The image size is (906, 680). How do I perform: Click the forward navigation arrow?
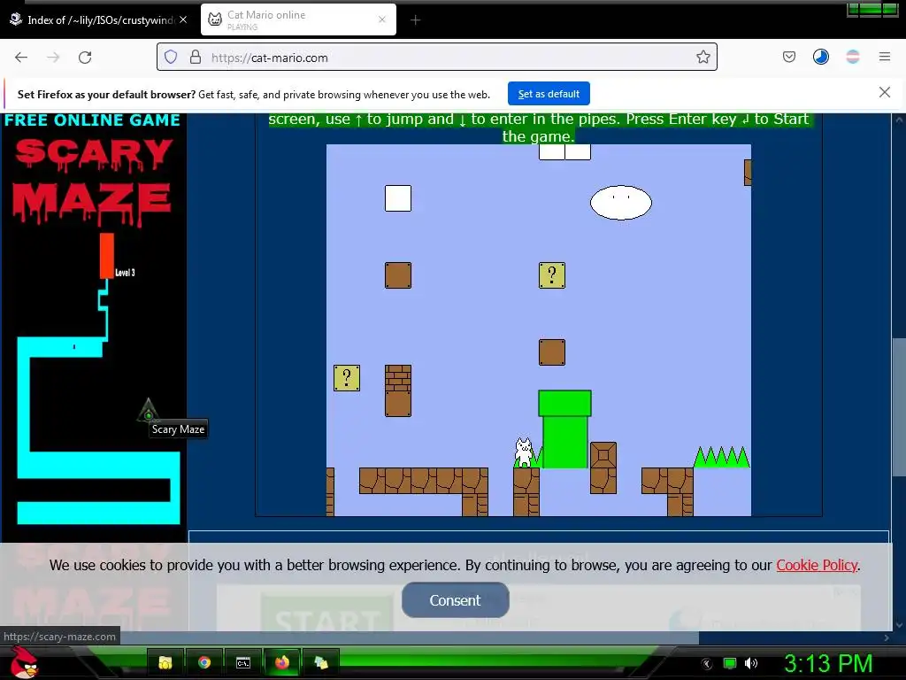tap(53, 58)
